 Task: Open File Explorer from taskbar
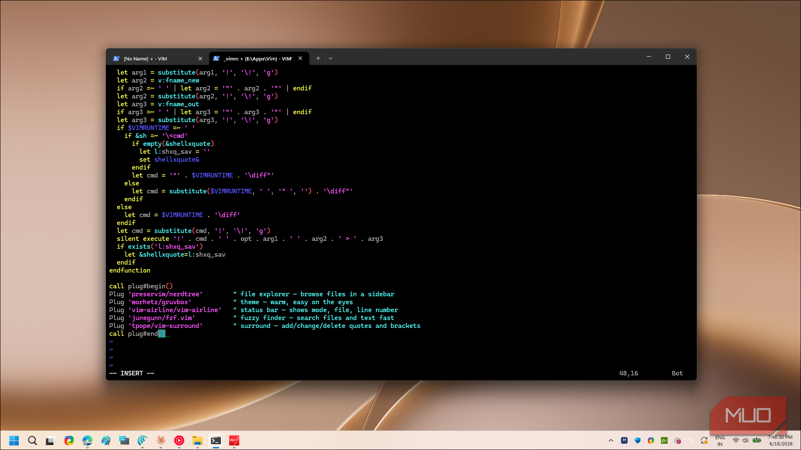click(x=198, y=440)
